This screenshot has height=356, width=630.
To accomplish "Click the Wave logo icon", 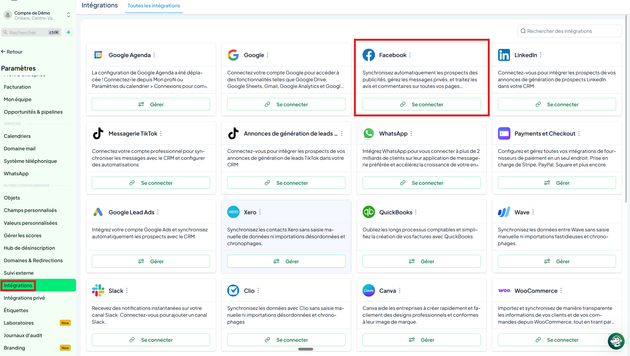I will [504, 212].
